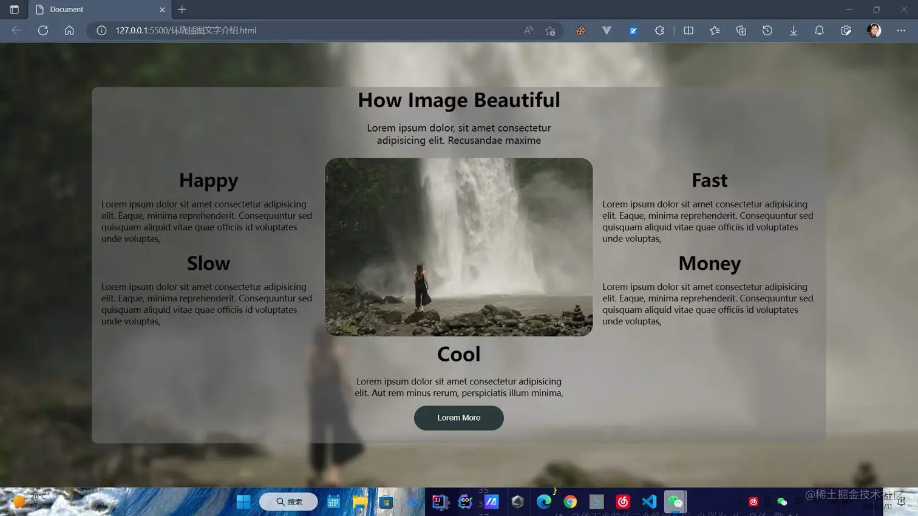Refresh the current page
Viewport: 918px width, 516px height.
coord(43,30)
